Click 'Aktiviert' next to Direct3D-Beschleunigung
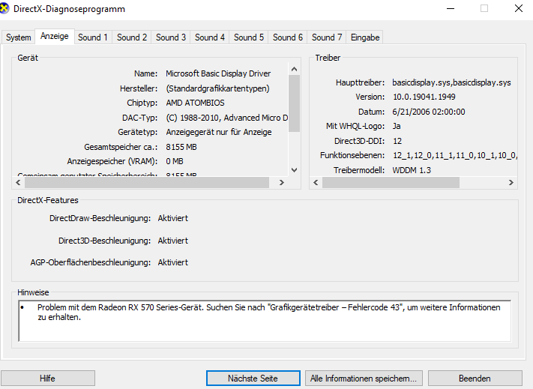Viewport: 533px width, 389px height. coord(173,241)
